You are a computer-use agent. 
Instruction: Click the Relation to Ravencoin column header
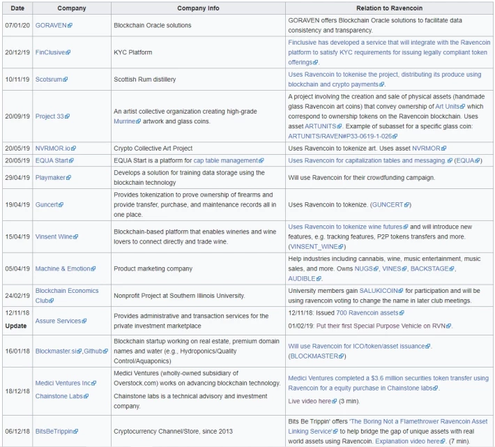click(389, 8)
